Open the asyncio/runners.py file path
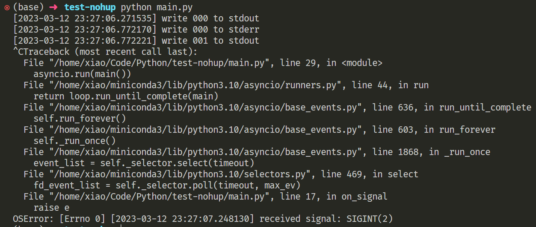 pos(190,85)
